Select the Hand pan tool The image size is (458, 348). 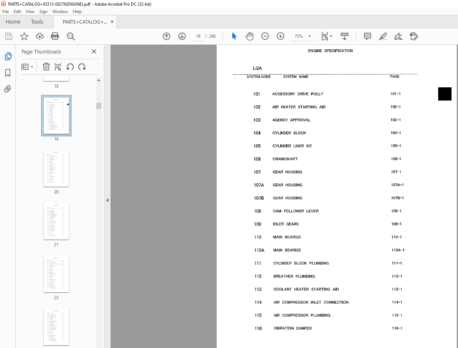click(x=250, y=36)
